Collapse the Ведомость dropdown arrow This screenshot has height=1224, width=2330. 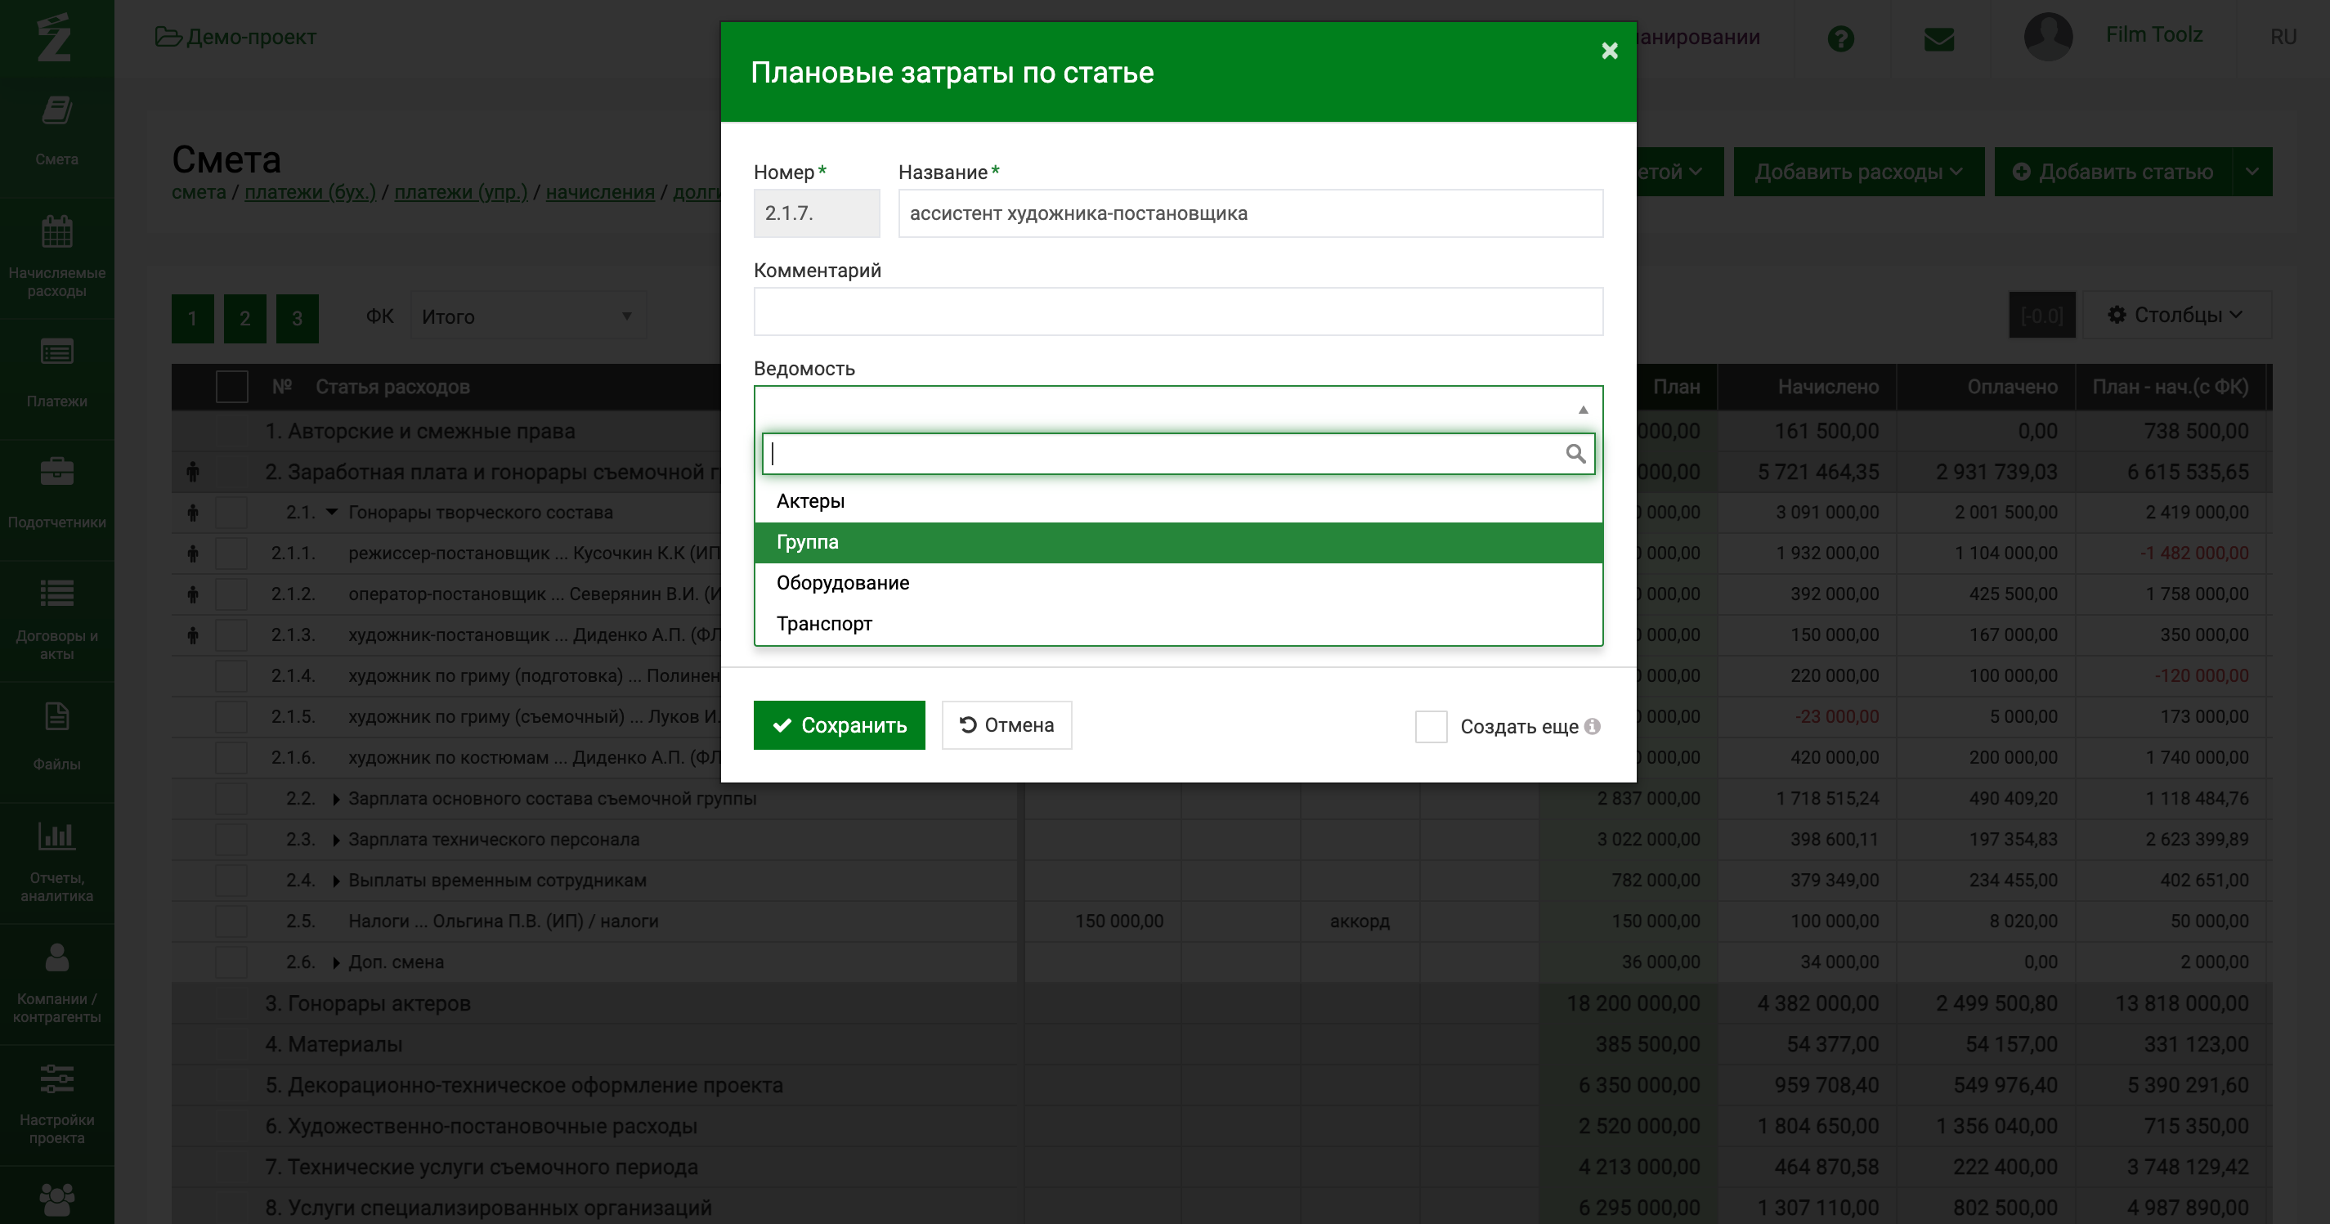tap(1583, 410)
